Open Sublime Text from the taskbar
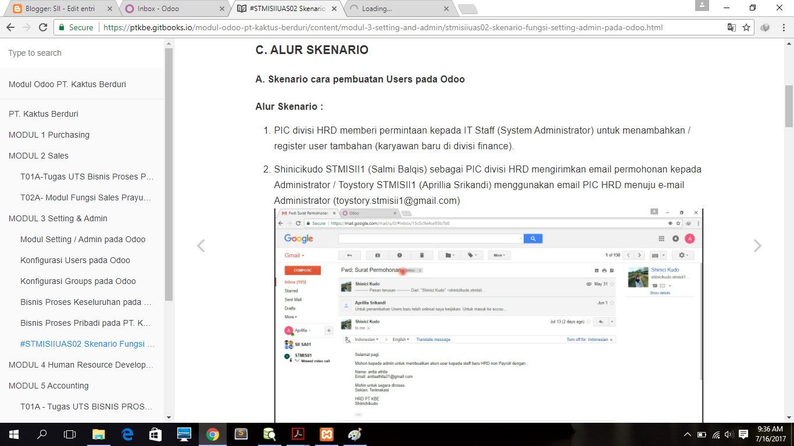This screenshot has width=794, height=446. [241, 434]
